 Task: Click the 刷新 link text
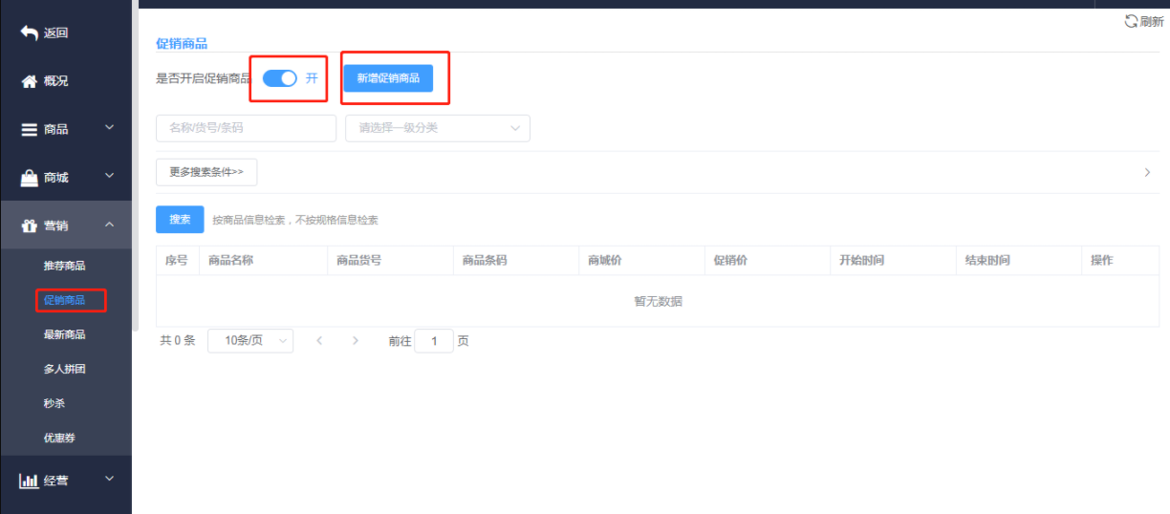pos(1152,21)
